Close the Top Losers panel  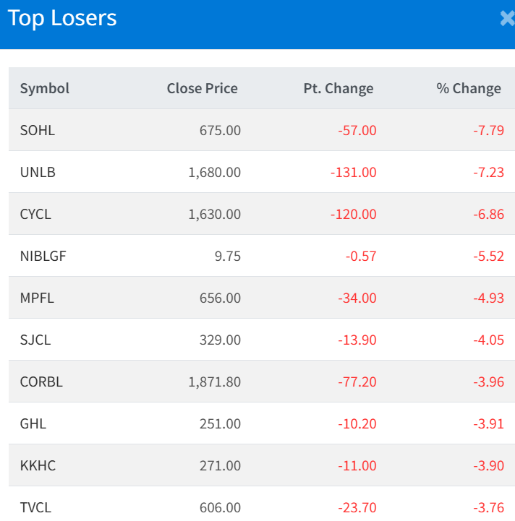pos(507,20)
